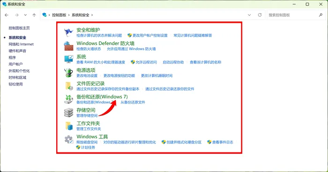Expand chevron between 控制面板 and 系统和安全

point(69,15)
